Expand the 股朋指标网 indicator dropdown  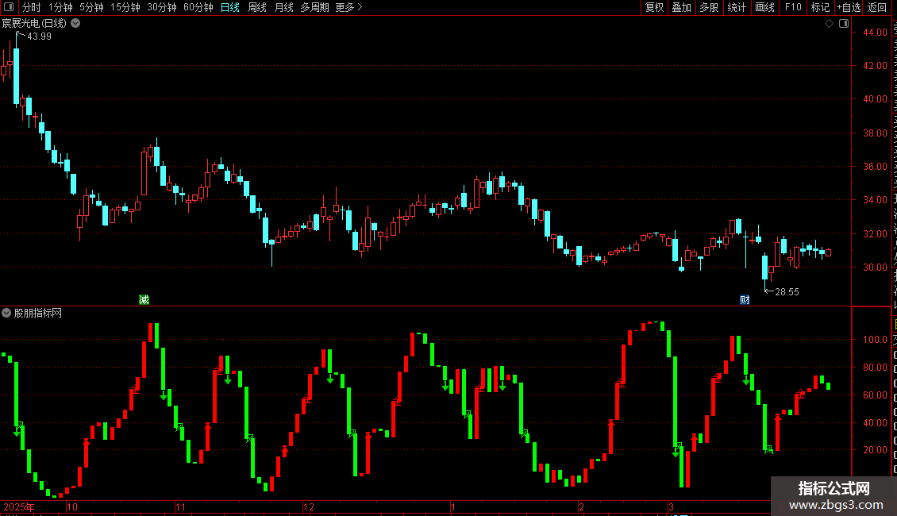coord(6,313)
